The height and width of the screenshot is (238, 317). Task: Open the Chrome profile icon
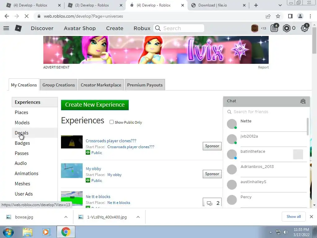300,16
